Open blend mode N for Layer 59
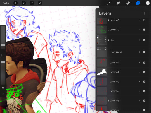This screenshot has height=113, width=151. click(139, 91)
